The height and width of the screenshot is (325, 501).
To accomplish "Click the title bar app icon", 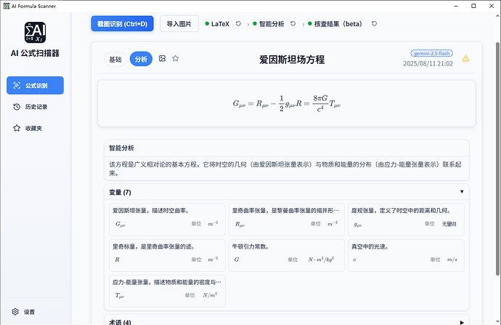I will click(x=7, y=6).
